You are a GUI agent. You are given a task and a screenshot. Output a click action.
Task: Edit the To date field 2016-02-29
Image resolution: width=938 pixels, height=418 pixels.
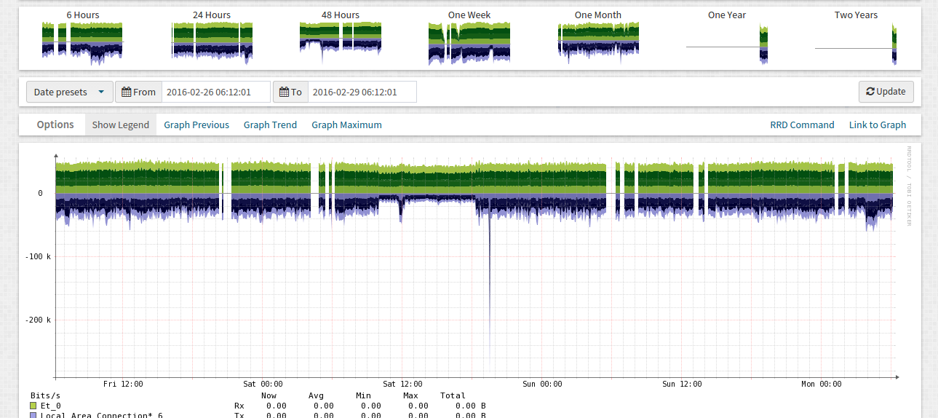click(362, 92)
